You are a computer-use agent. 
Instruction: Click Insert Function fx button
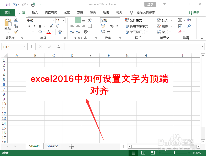pos(59,47)
